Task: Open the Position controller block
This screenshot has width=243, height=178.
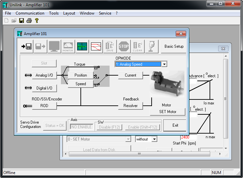Action: [81, 75]
